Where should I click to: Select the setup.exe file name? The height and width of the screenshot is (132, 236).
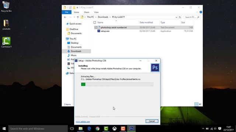105,31
